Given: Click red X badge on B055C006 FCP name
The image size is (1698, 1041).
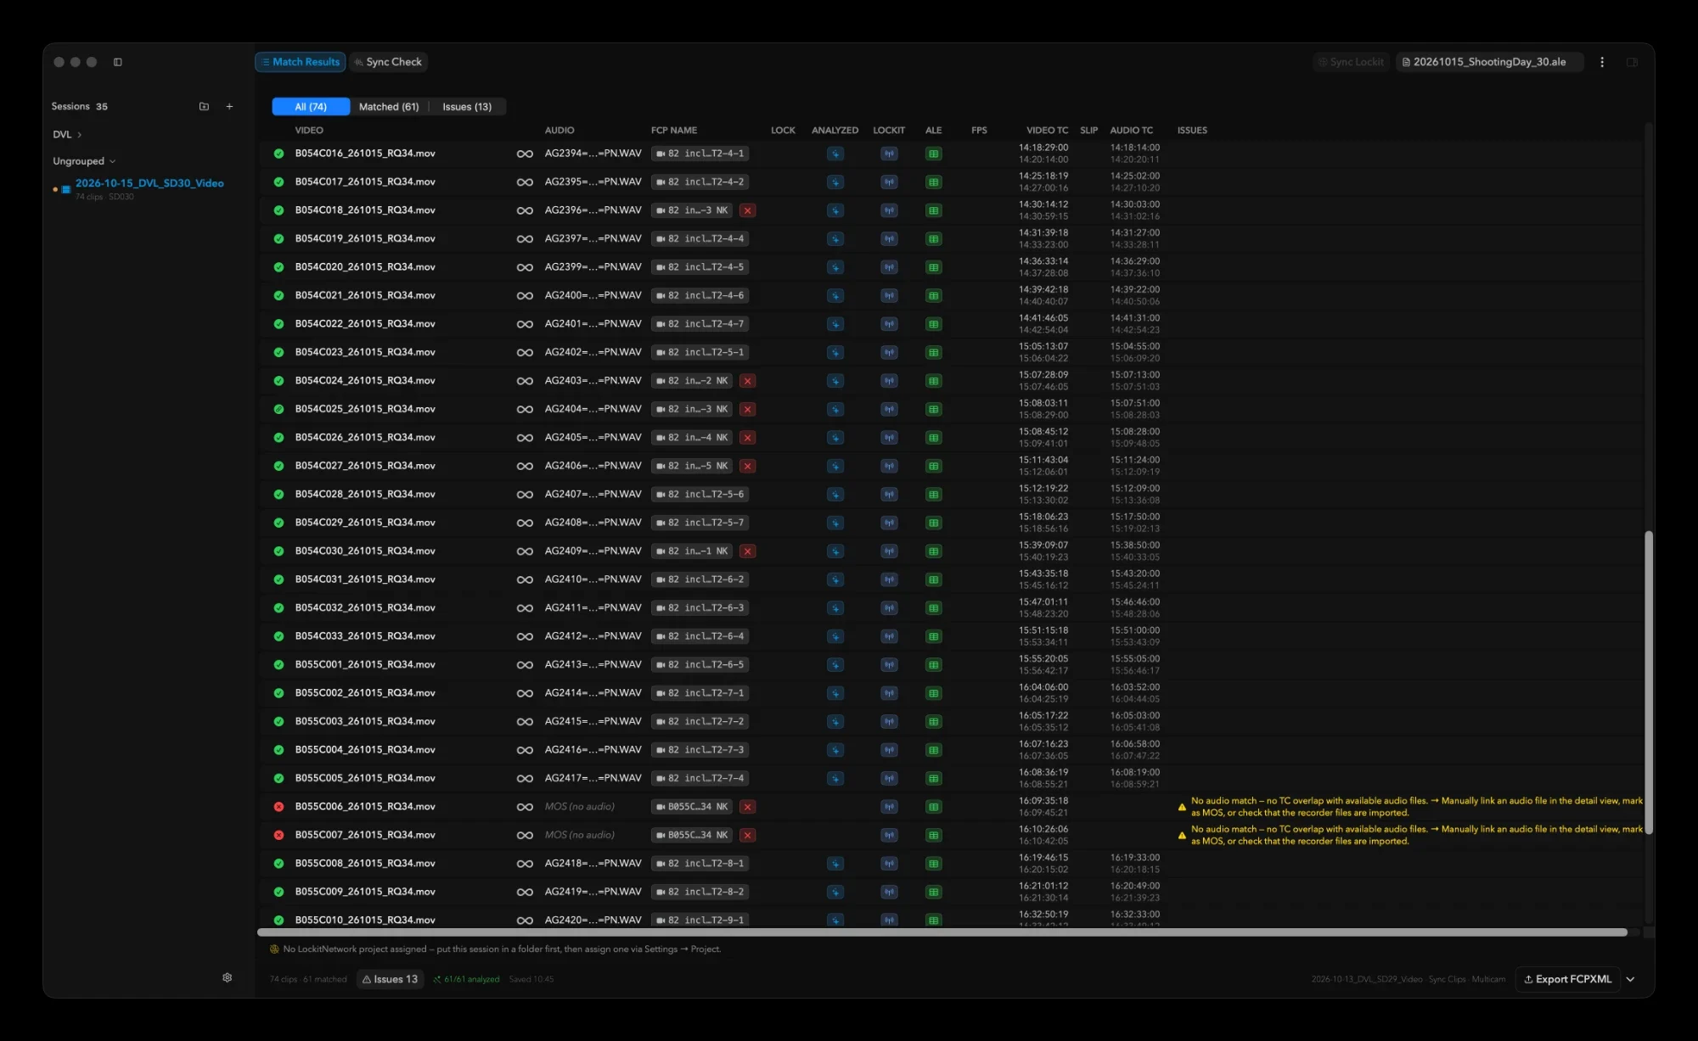Looking at the screenshot, I should (747, 807).
